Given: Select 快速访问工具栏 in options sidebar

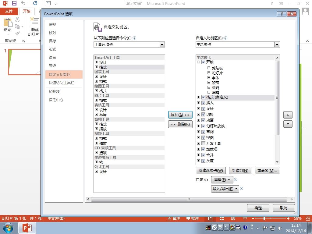Looking at the screenshot, I should (x=64, y=83).
